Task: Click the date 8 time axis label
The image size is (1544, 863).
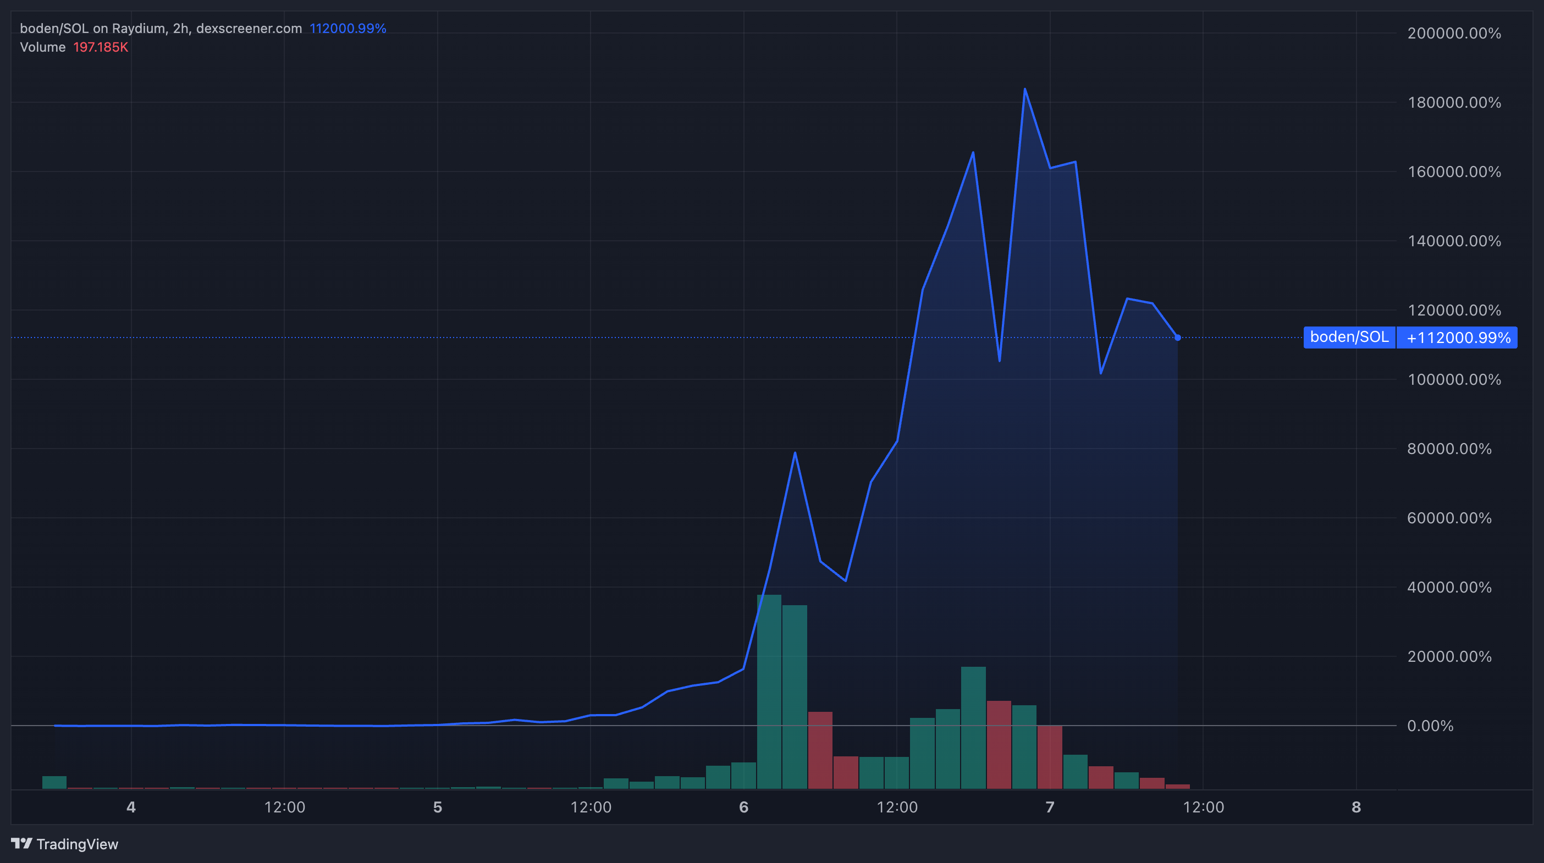Action: click(1356, 807)
